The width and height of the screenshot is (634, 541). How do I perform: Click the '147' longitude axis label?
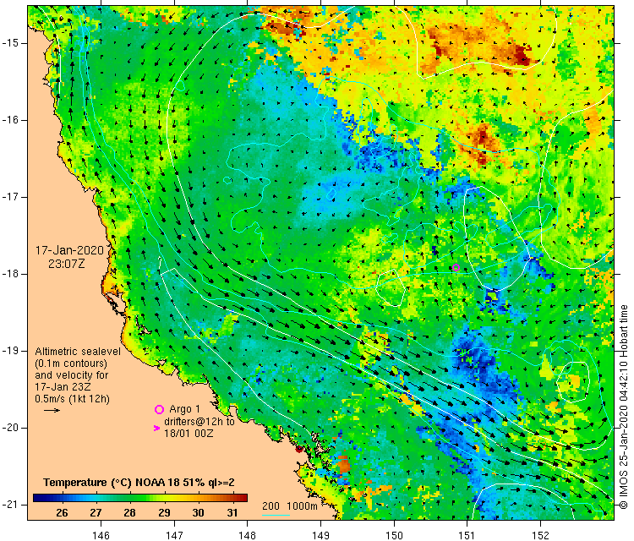(x=174, y=535)
